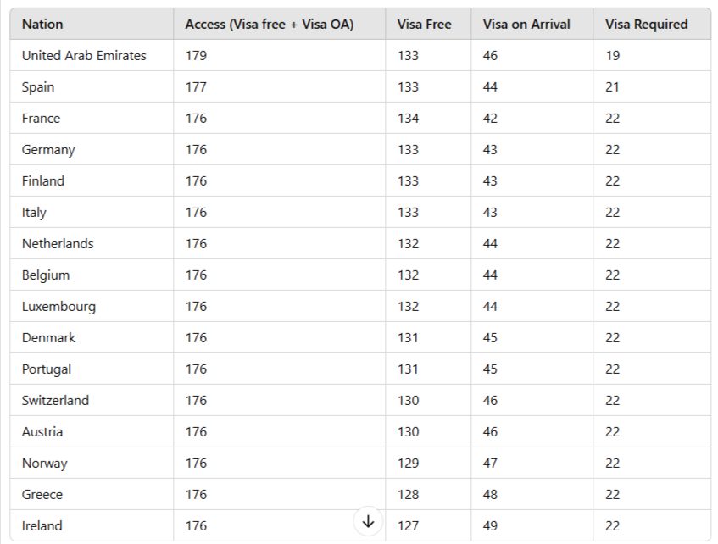Click the Netherlands nation cell
718x544 pixels.
[58, 244]
